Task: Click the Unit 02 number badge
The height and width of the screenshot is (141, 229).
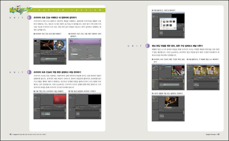Action: (x=29, y=72)
